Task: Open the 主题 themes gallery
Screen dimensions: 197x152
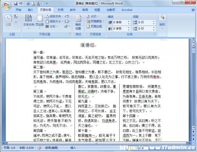Action: tap(9, 22)
